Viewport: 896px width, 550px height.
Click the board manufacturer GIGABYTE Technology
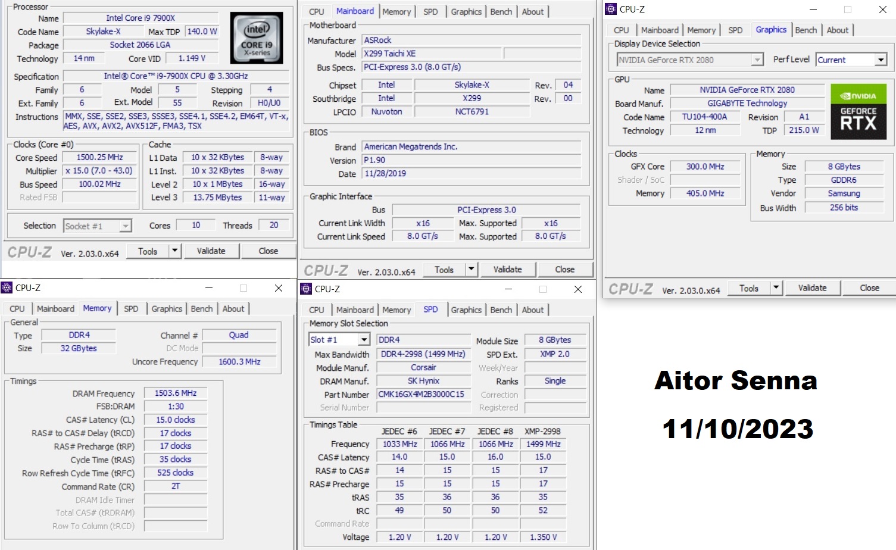[x=747, y=104]
